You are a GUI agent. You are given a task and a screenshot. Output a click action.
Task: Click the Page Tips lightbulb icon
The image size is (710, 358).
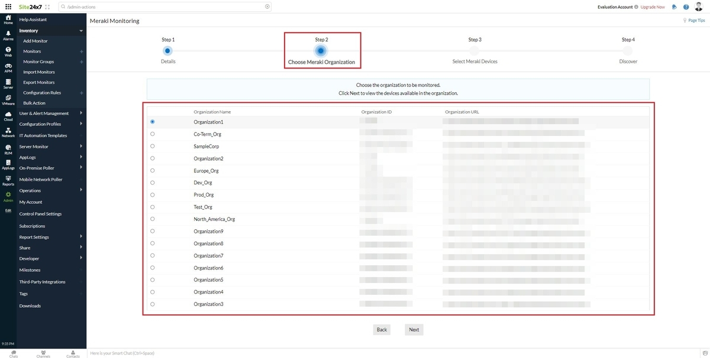coord(685,20)
